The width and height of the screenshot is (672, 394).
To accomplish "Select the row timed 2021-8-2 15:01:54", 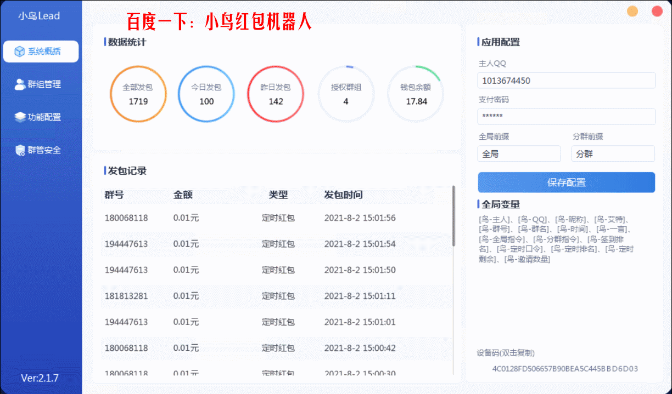I will tap(276, 244).
